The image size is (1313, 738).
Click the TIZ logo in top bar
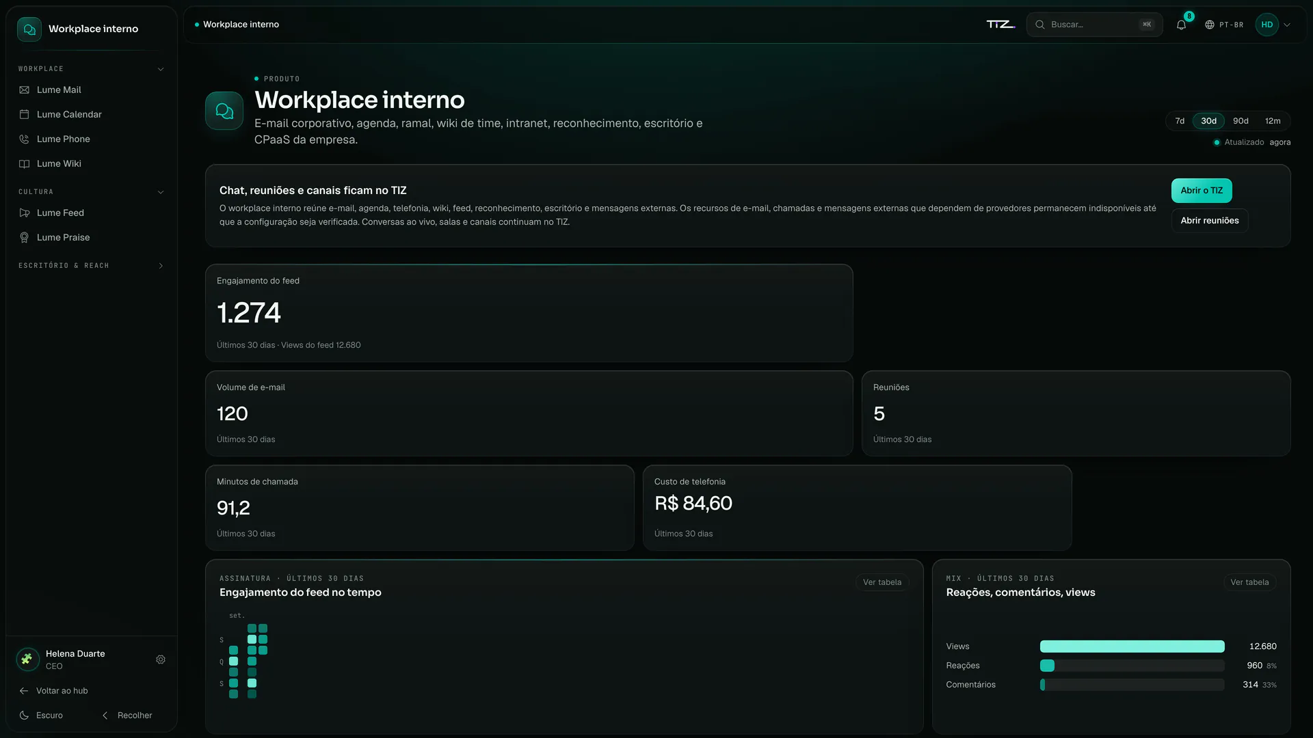(x=1000, y=25)
